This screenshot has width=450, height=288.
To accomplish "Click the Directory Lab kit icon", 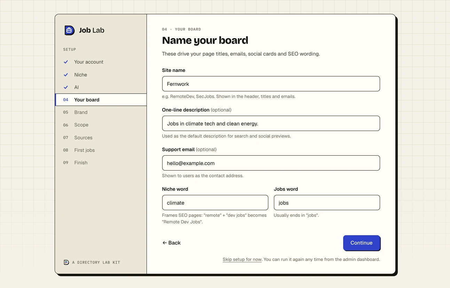I will click(x=66, y=262).
